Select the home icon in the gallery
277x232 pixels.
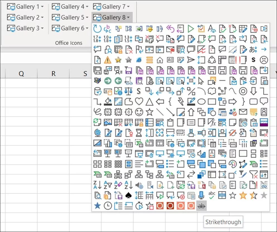point(159,60)
